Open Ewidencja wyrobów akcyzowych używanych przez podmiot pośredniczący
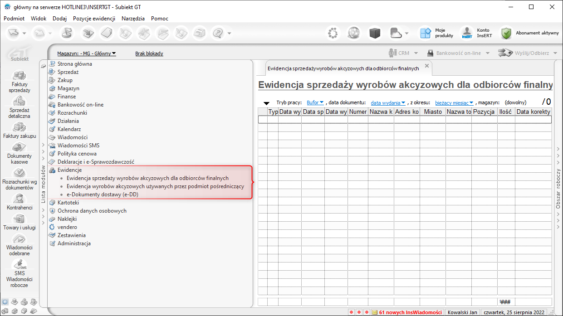The width and height of the screenshot is (563, 316). tap(155, 186)
